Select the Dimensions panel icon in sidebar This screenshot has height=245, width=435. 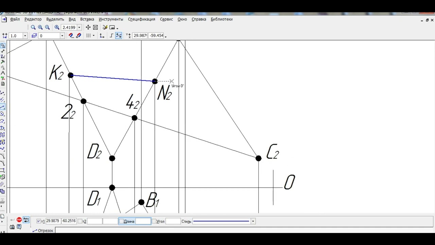(x=3, y=51)
